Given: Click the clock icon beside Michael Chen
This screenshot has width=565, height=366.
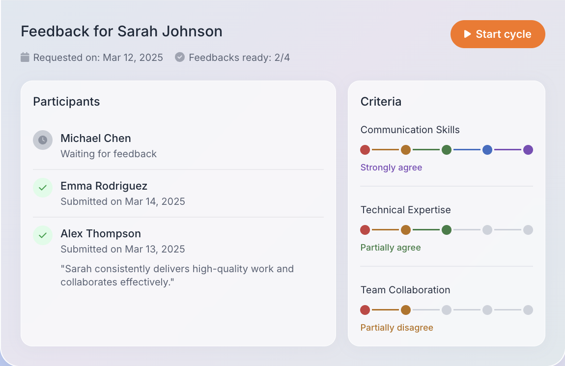Looking at the screenshot, I should point(42,140).
